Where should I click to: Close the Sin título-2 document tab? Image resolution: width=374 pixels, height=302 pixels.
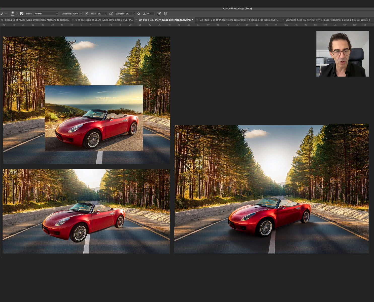[x=197, y=20]
